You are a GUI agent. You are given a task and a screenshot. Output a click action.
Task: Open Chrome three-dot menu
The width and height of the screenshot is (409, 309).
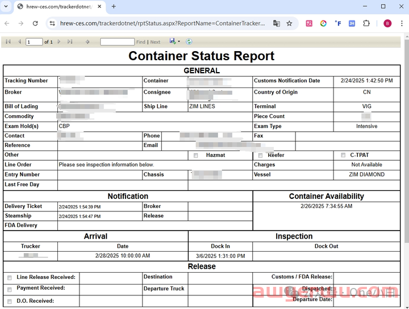pyautogui.click(x=402, y=23)
